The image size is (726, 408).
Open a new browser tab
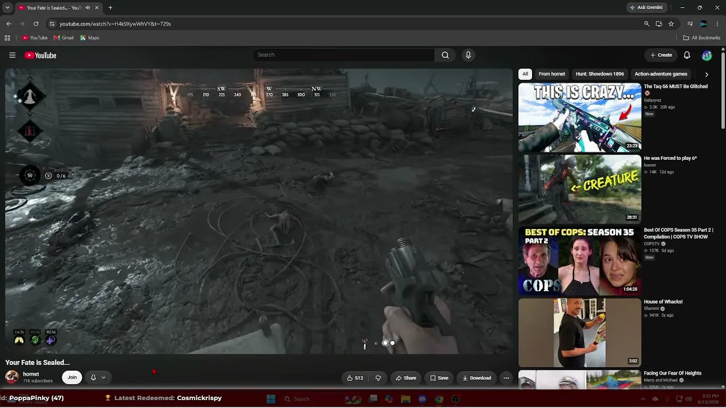(110, 7)
